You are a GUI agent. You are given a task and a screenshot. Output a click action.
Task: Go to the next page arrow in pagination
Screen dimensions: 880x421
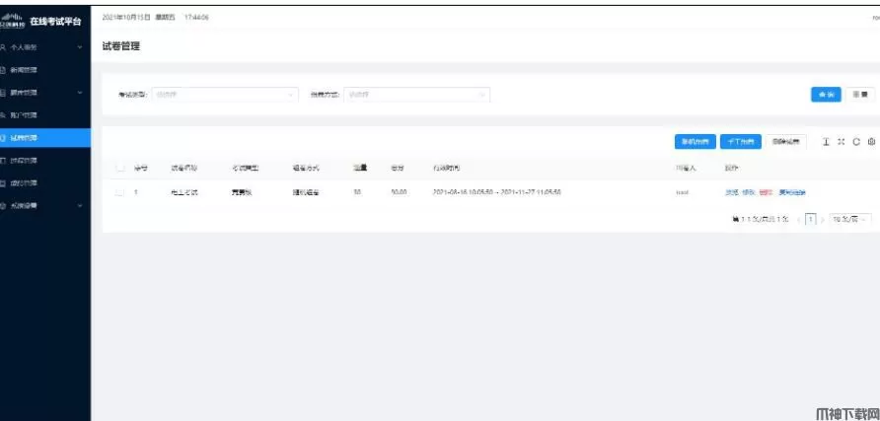click(823, 220)
